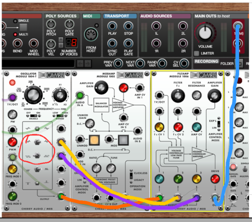Click the audio source 2R jack
Image resolution: width=252 pixels, height=222 pixels.
point(183,43)
